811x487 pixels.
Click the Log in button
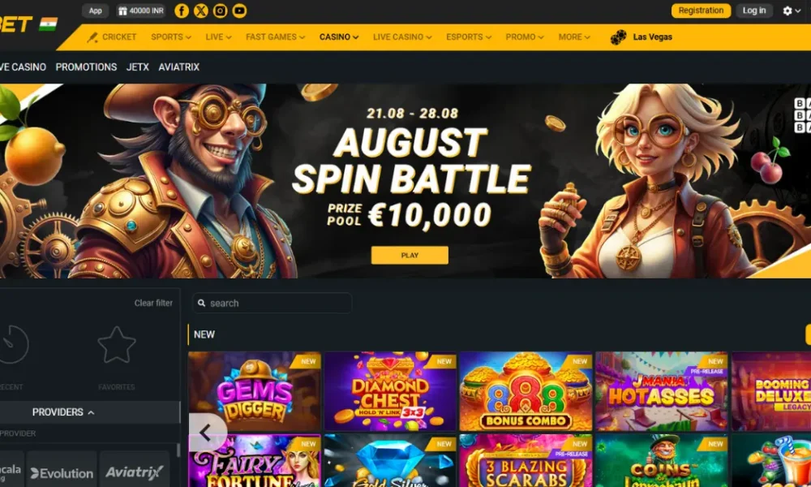(754, 11)
